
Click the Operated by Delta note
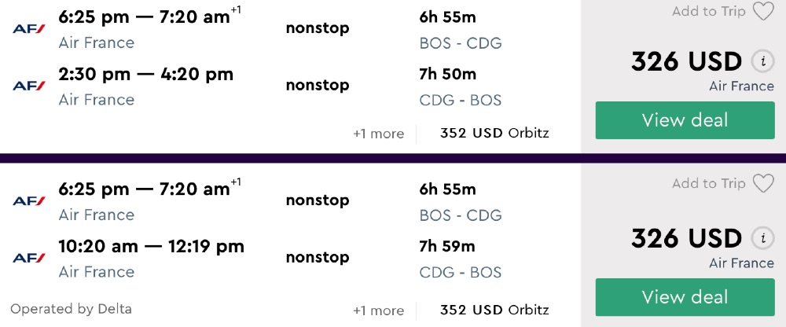click(71, 309)
